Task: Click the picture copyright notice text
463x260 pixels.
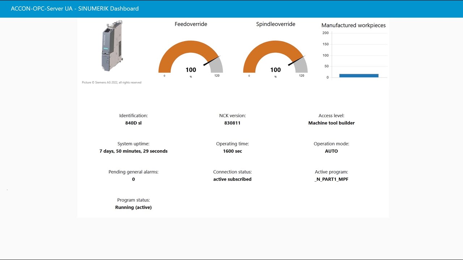Action: (x=112, y=82)
